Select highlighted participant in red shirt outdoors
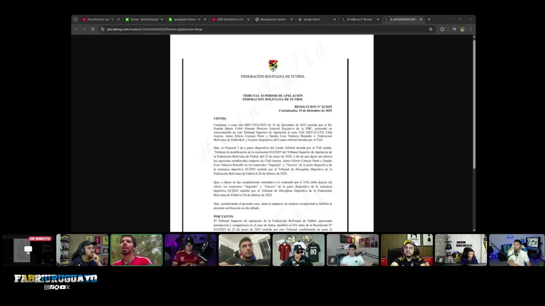Screen dimensions: 545x306 pyautogui.click(x=136, y=250)
